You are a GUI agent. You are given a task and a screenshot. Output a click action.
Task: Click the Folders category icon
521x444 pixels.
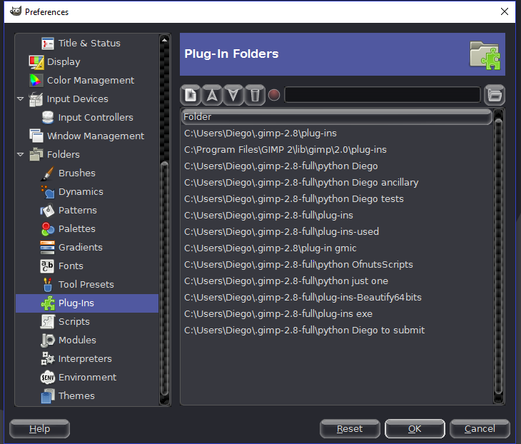tap(36, 154)
